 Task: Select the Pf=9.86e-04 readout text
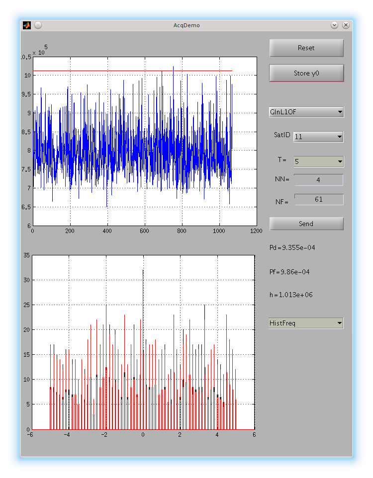(289, 272)
